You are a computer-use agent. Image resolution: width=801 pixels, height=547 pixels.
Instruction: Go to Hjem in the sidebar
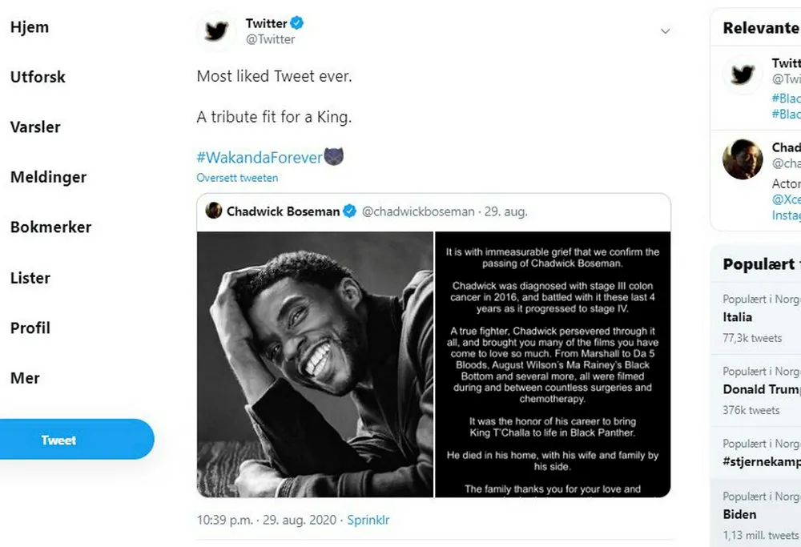30,27
